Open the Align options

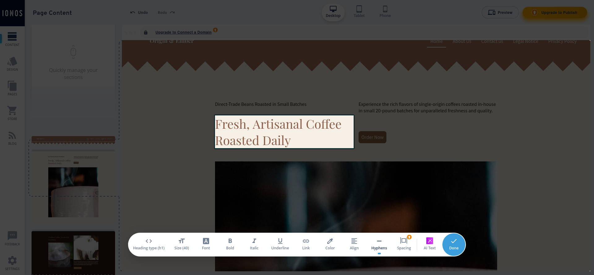[x=354, y=244]
